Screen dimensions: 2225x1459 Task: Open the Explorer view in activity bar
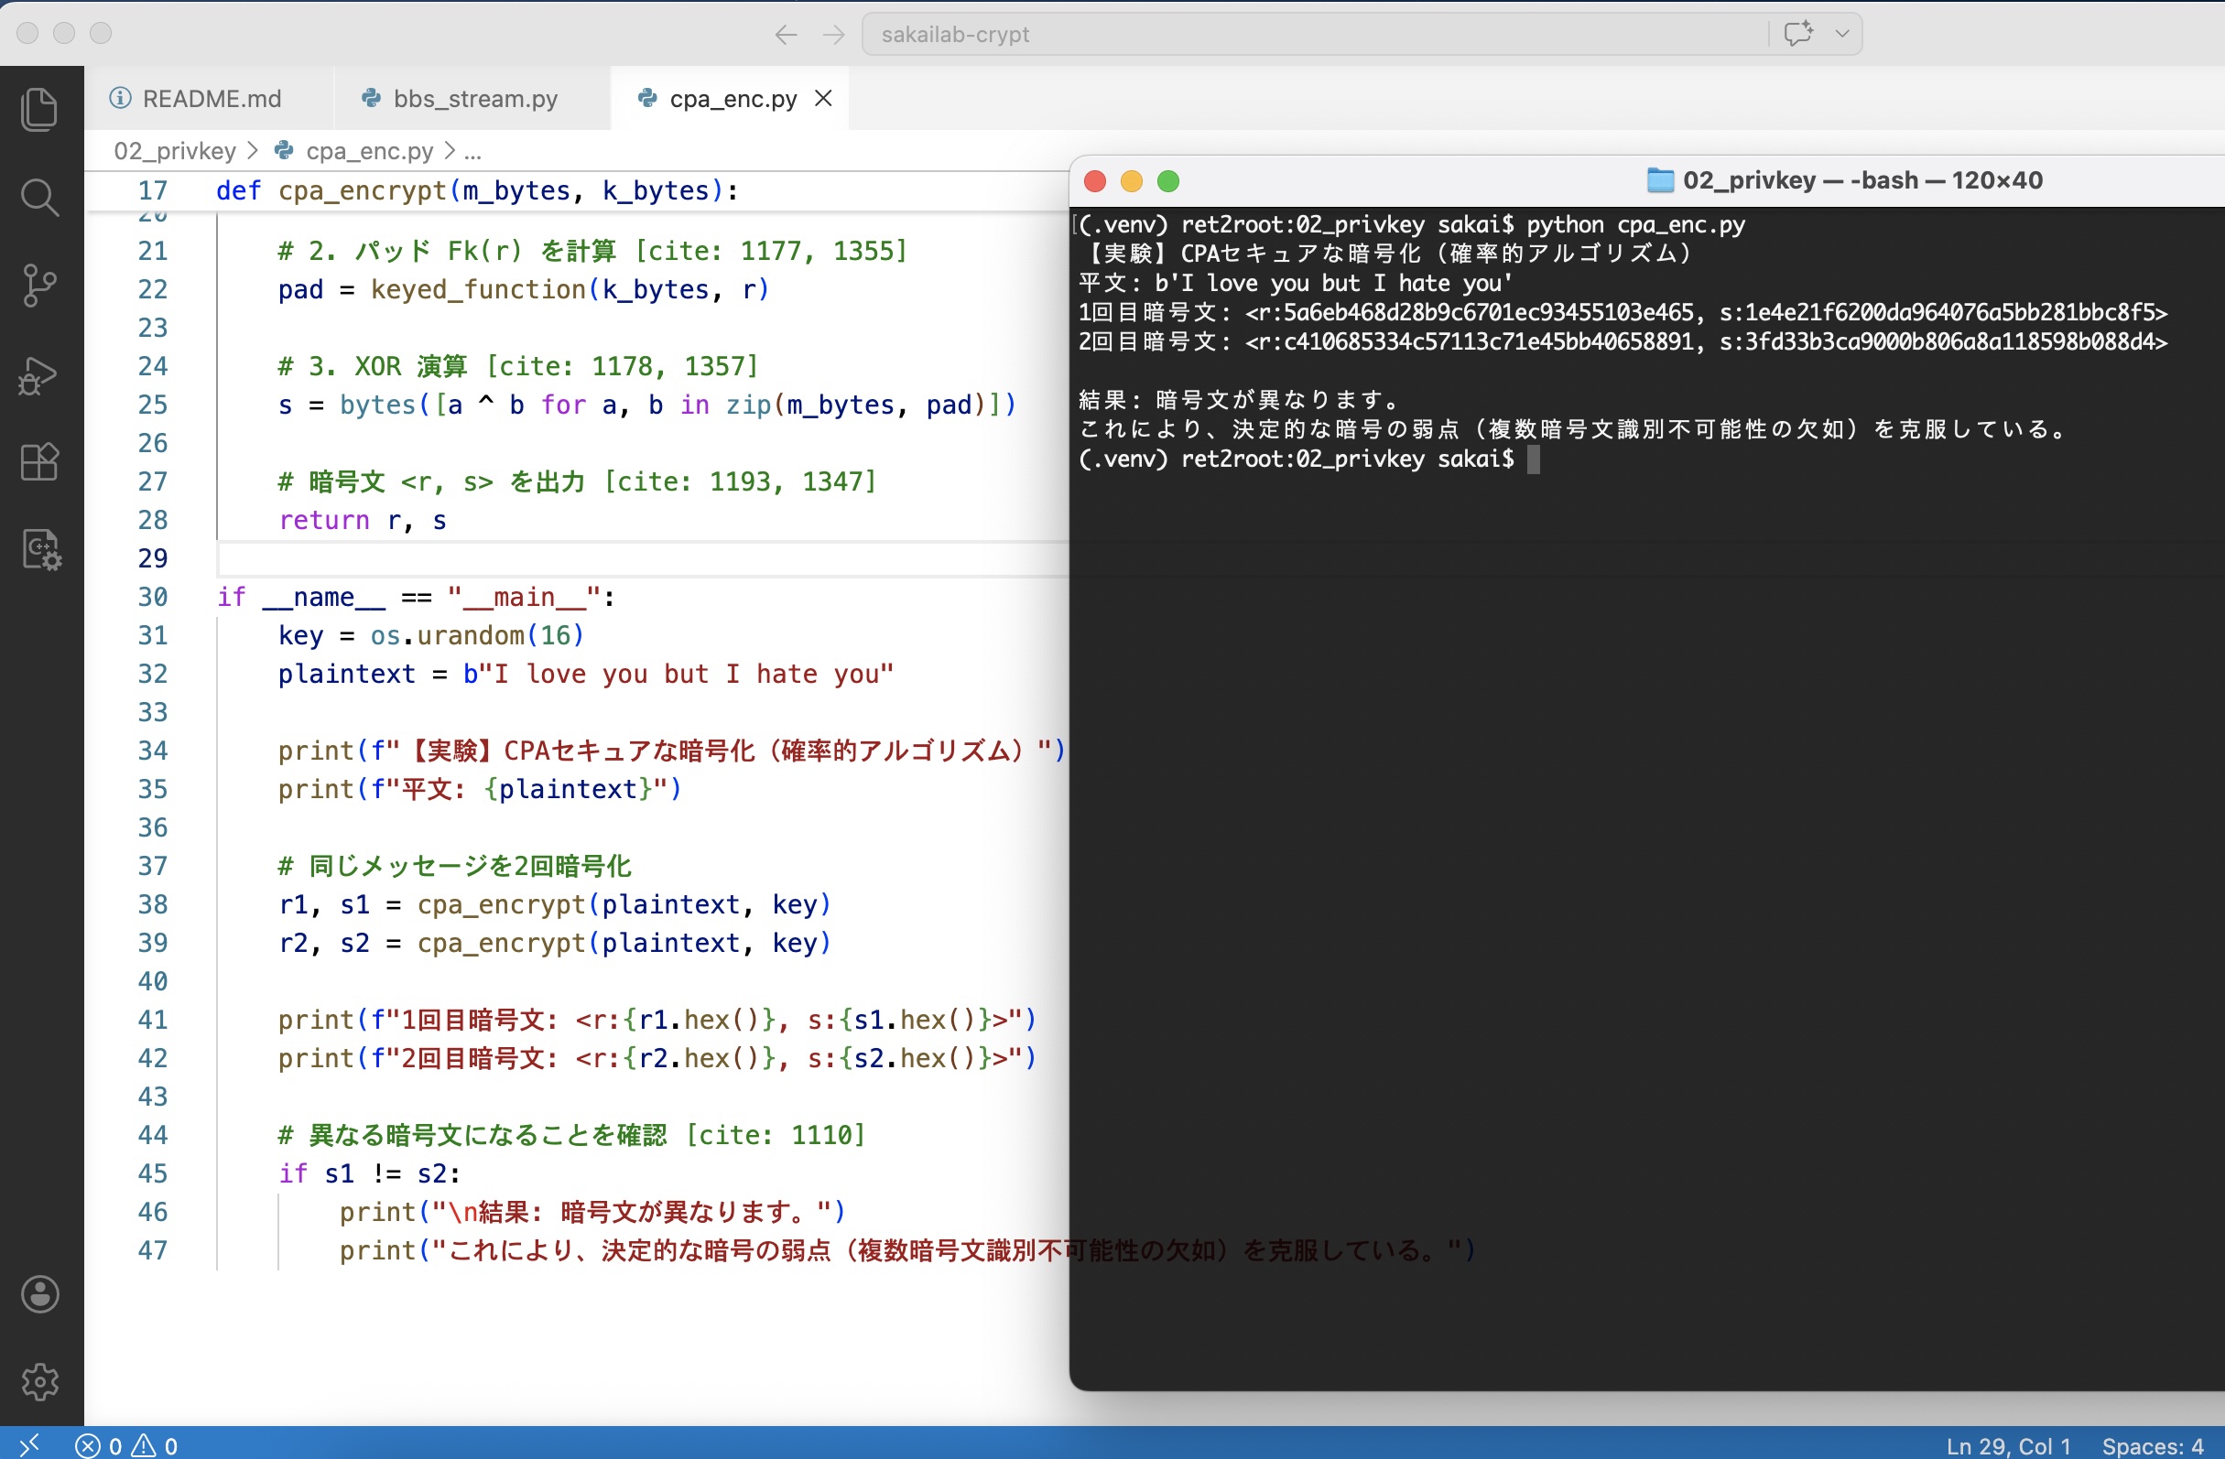coord(39,109)
